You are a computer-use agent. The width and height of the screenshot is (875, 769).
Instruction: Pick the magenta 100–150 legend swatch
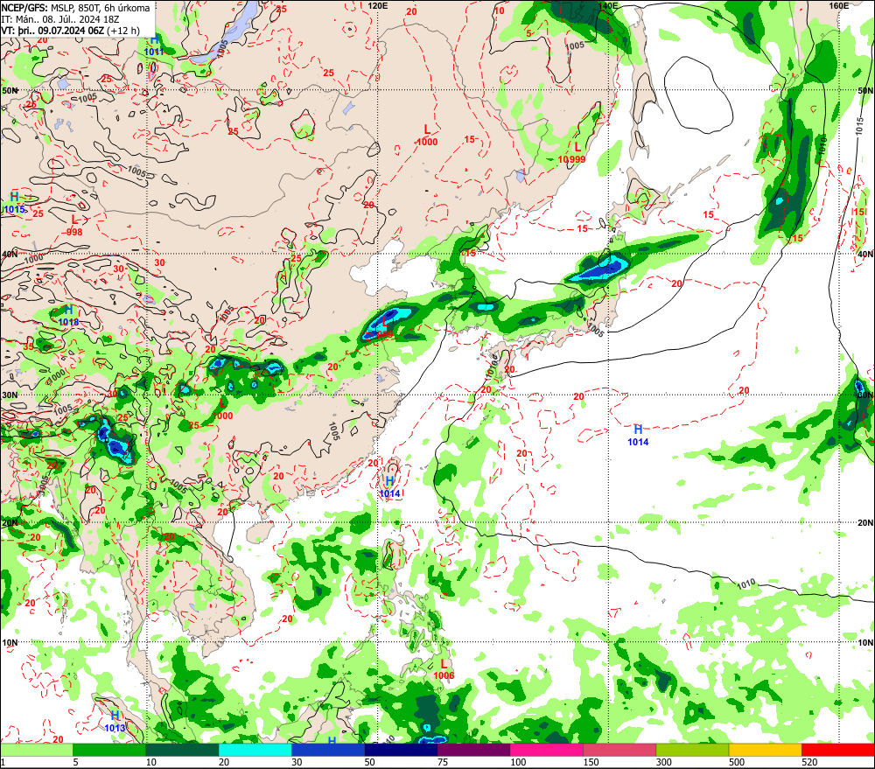click(546, 750)
